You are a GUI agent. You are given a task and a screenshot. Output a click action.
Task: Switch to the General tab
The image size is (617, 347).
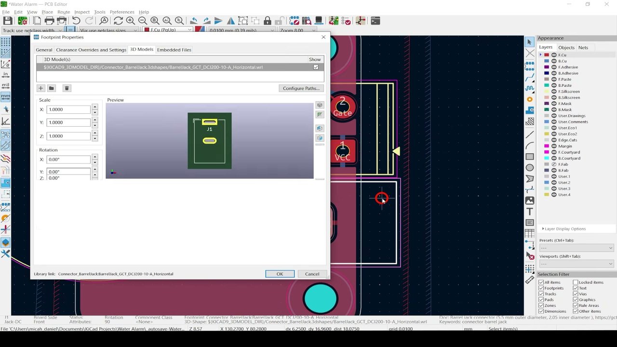coord(44,50)
